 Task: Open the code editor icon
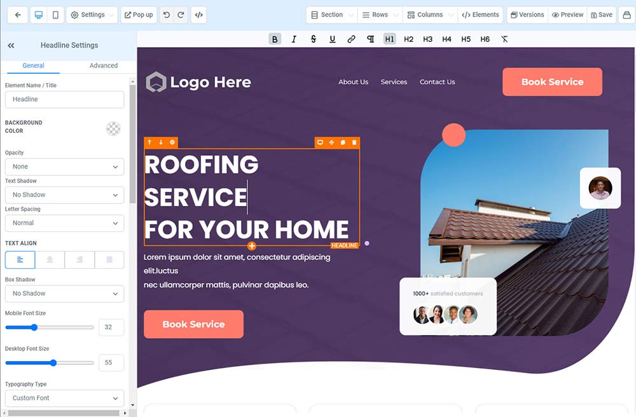[x=198, y=15]
